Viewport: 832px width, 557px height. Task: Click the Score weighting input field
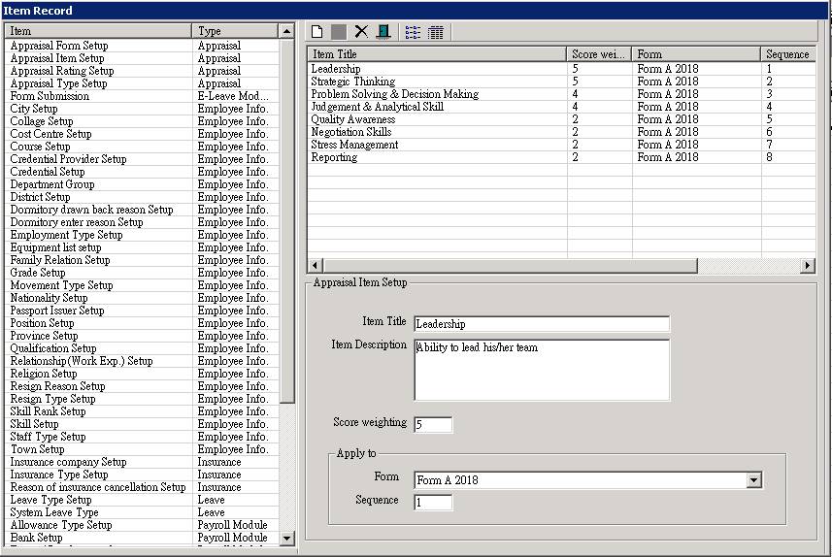433,424
